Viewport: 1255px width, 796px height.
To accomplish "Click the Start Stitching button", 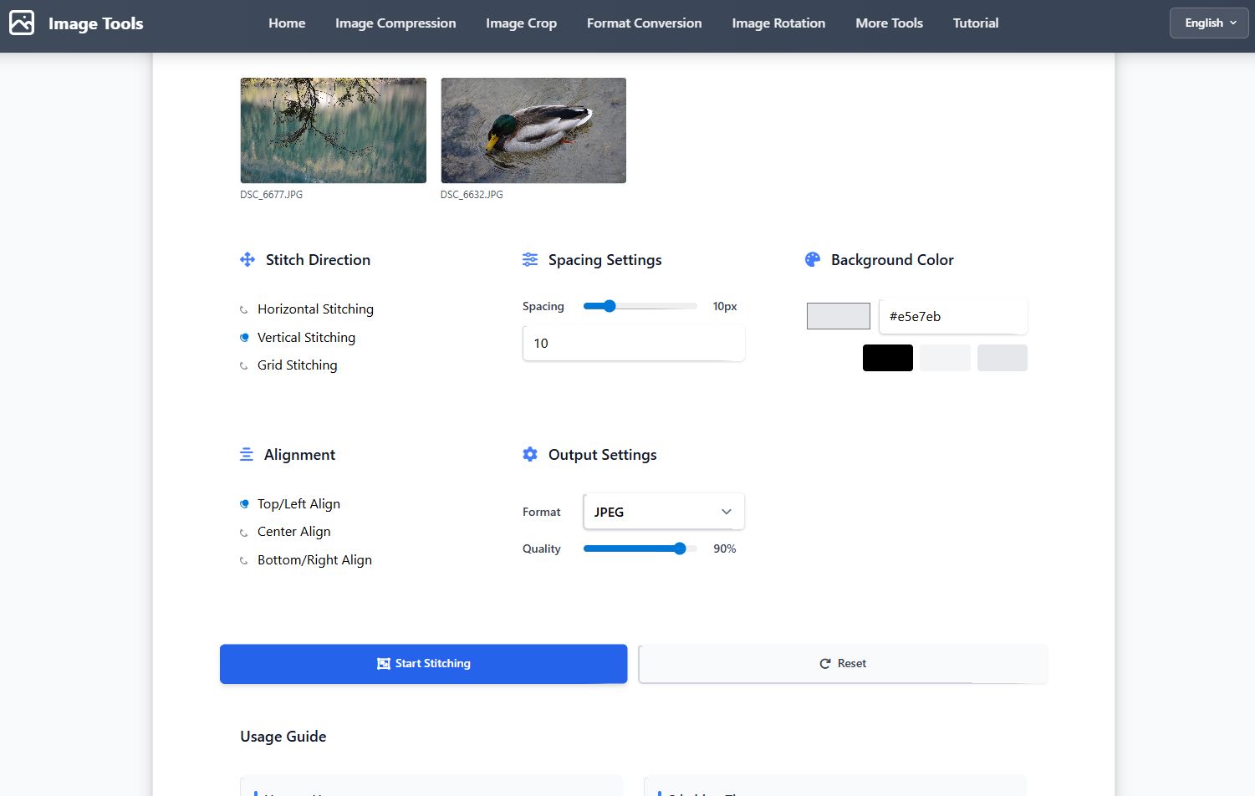I will pos(423,664).
